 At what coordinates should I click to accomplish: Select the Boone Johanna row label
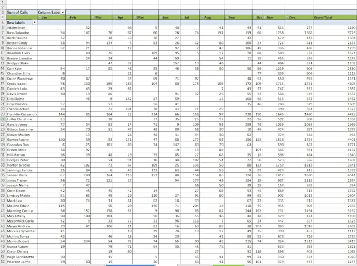(22, 48)
